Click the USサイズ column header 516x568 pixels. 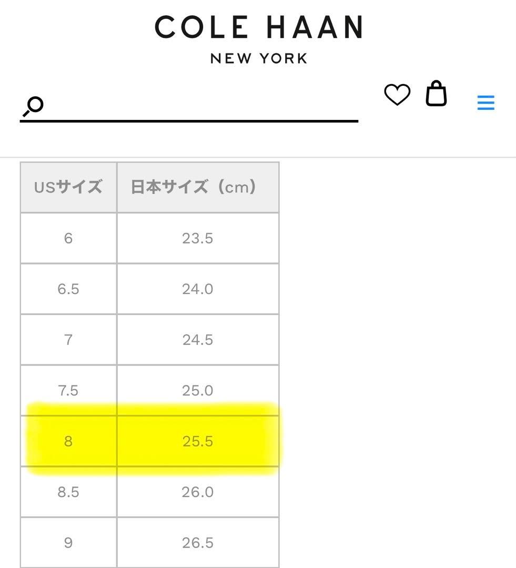(68, 187)
